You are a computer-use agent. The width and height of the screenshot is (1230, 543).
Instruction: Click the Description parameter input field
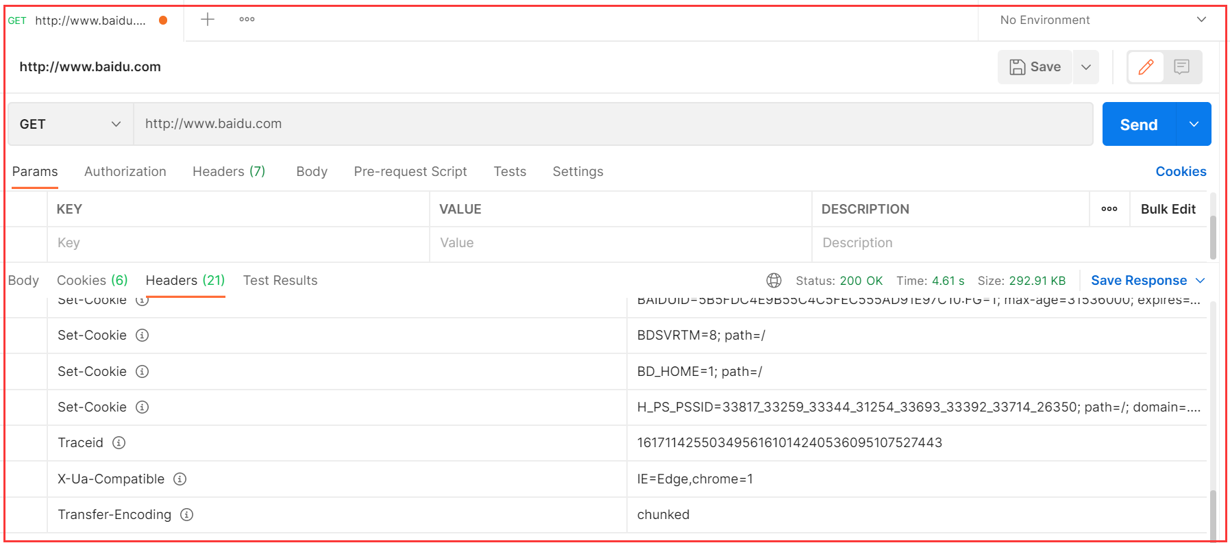click(x=1009, y=243)
